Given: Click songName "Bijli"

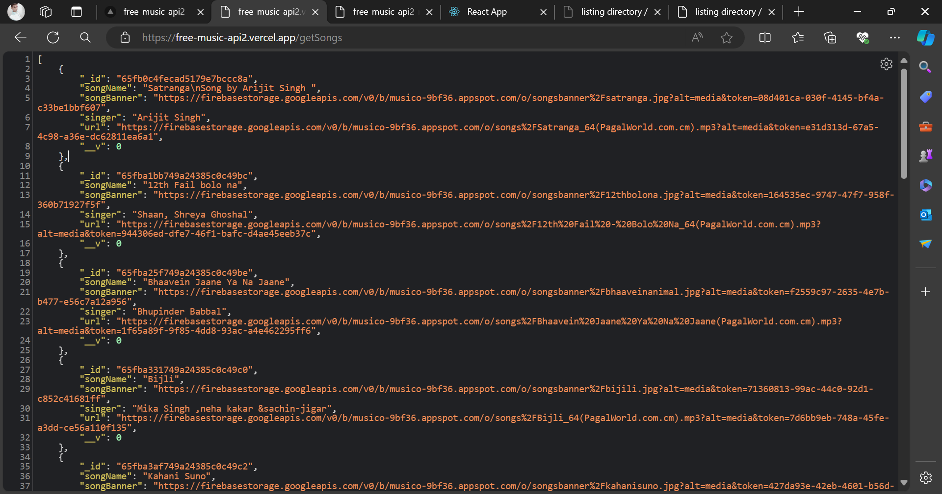Looking at the screenshot, I should point(161,379).
